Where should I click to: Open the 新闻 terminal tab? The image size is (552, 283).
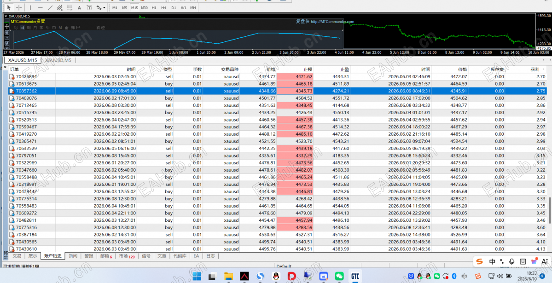point(73,256)
